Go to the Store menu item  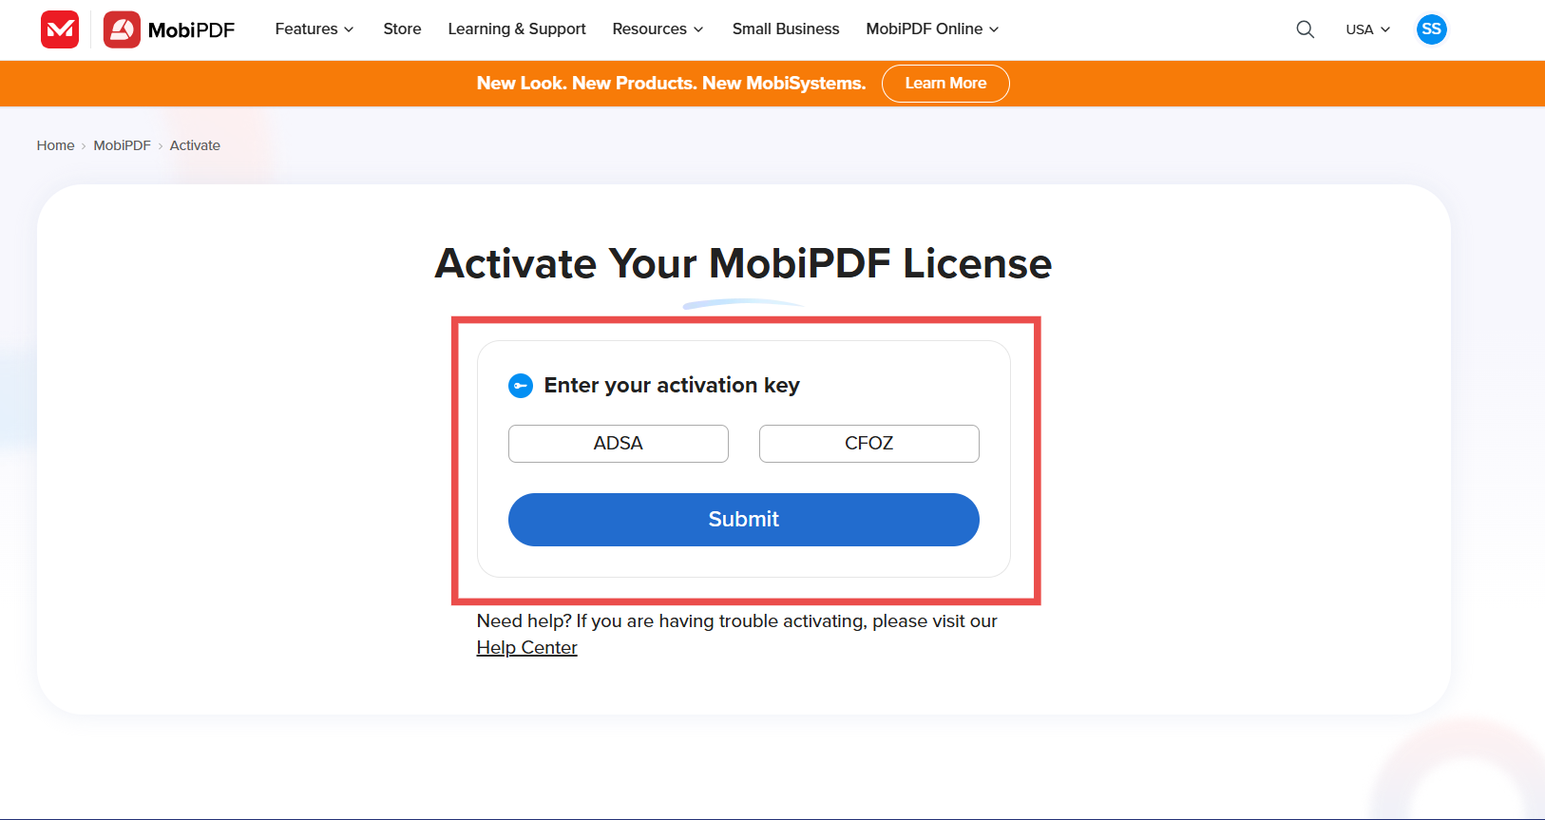pyautogui.click(x=402, y=29)
